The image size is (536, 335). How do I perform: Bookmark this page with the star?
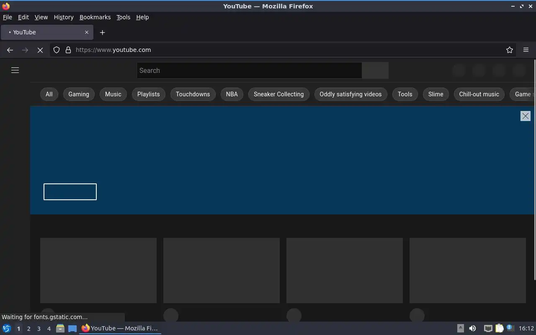[510, 50]
